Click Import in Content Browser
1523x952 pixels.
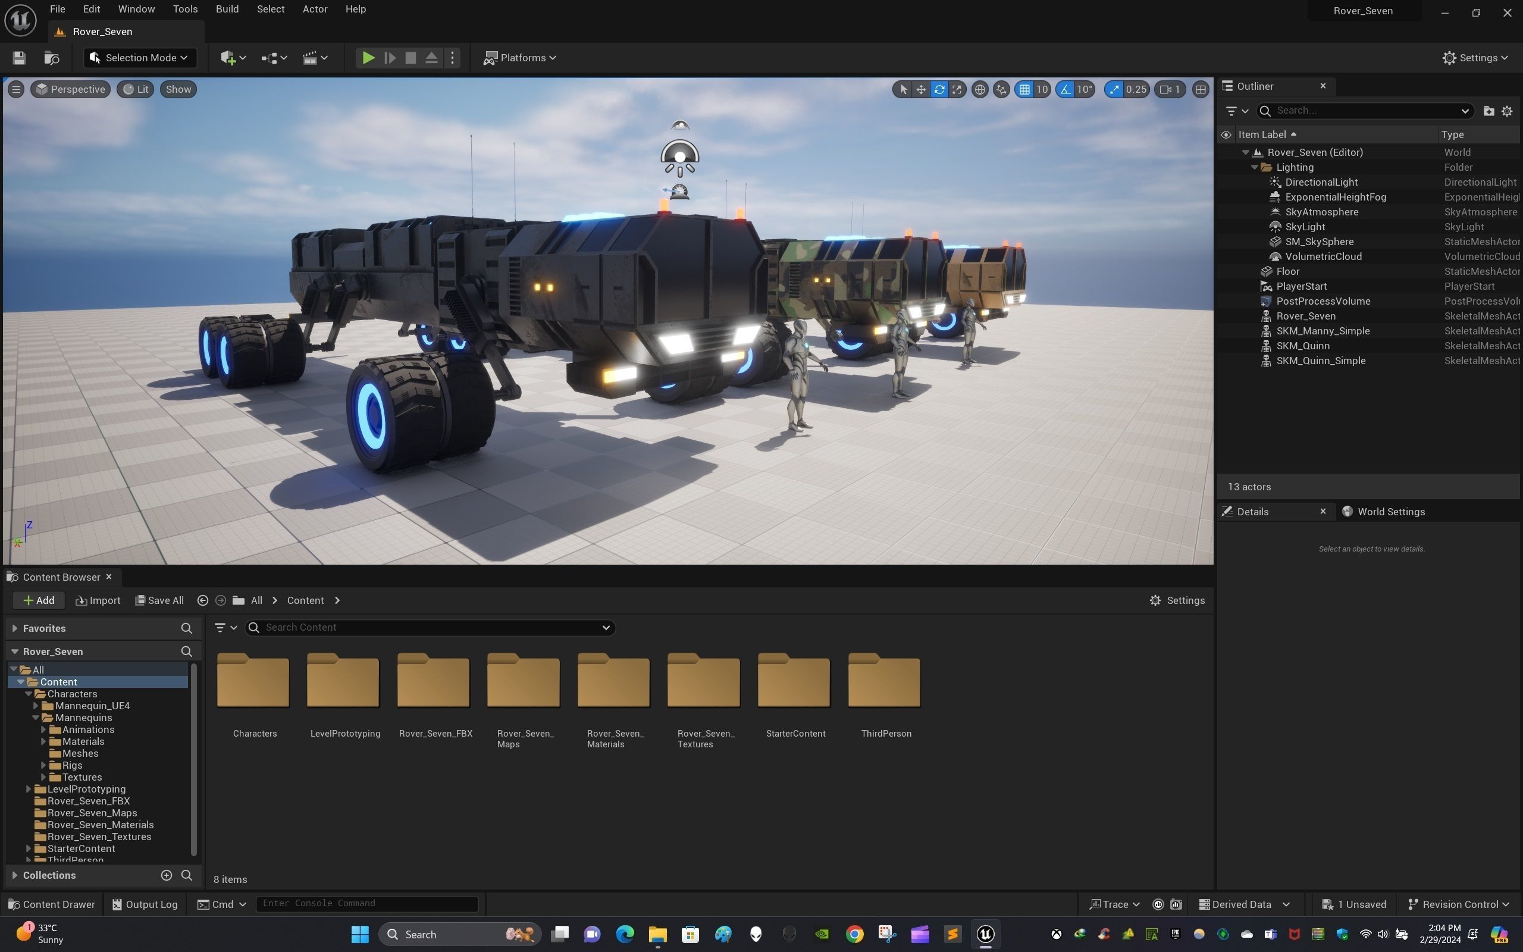pyautogui.click(x=98, y=601)
